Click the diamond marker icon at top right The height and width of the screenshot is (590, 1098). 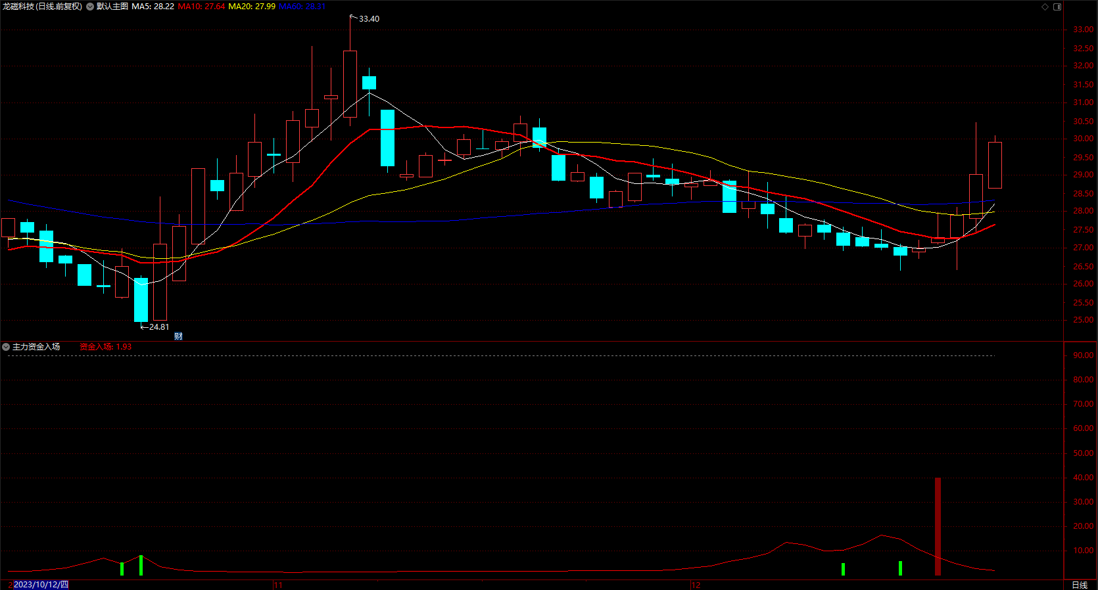1045,7
